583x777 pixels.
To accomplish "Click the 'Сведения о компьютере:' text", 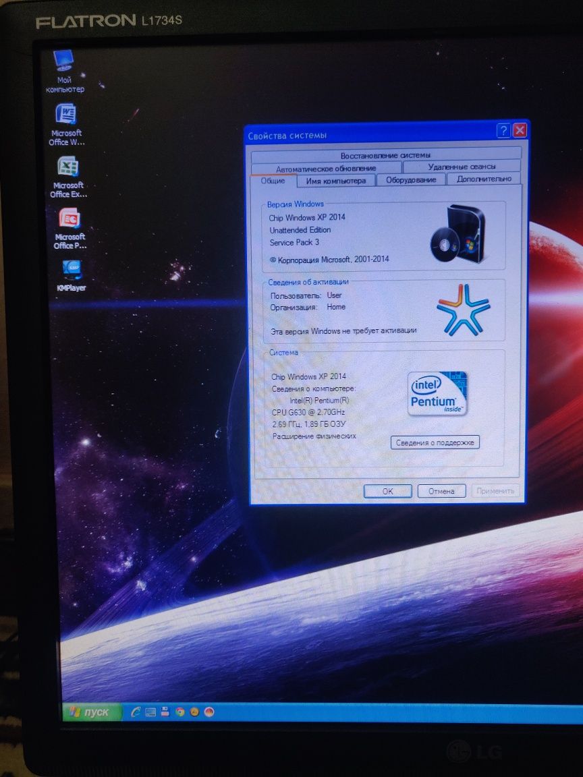I will pos(313,388).
